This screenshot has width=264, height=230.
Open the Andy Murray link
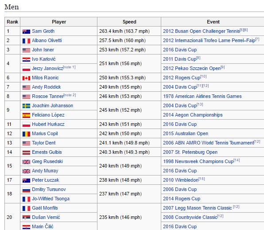click(45, 171)
